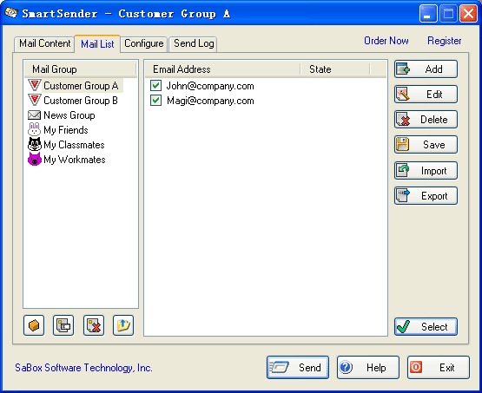Save the mail list with floppy button
This screenshot has height=393, width=482.
pyautogui.click(x=426, y=145)
